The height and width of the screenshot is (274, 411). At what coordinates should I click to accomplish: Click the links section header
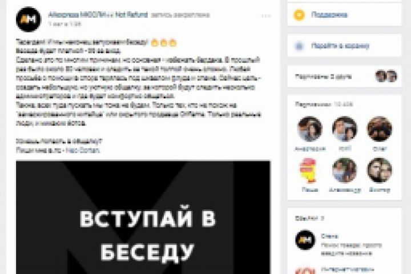click(x=309, y=218)
